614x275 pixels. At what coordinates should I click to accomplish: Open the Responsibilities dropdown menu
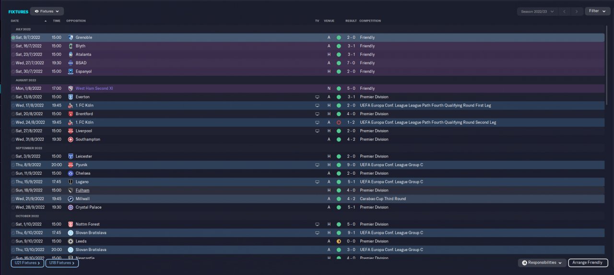pyautogui.click(x=542, y=263)
